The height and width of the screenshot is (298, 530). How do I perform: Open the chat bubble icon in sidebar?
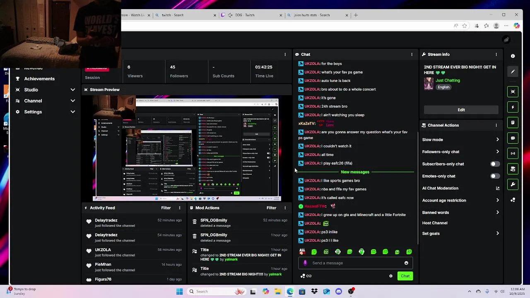[x=513, y=138]
